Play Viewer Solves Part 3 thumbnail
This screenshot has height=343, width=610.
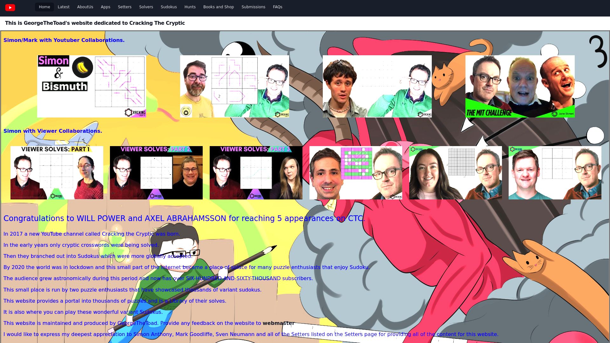256,173
